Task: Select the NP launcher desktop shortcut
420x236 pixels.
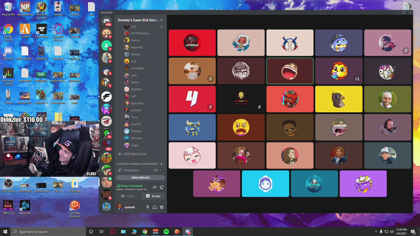Action: [x=25, y=9]
